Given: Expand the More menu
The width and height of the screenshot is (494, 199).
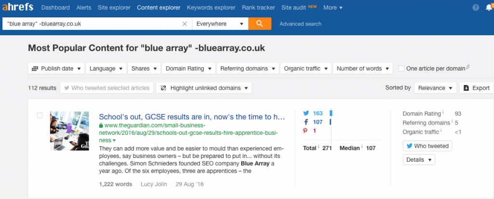Looking at the screenshot, I should tap(333, 8).
